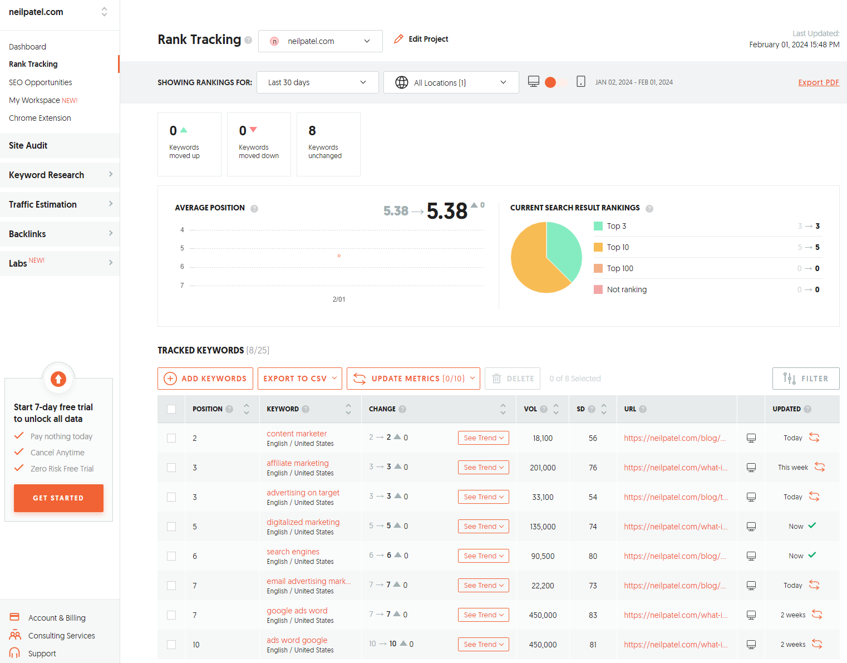
Task: Click help icon beside Rank Tracking title
Action: click(x=248, y=40)
